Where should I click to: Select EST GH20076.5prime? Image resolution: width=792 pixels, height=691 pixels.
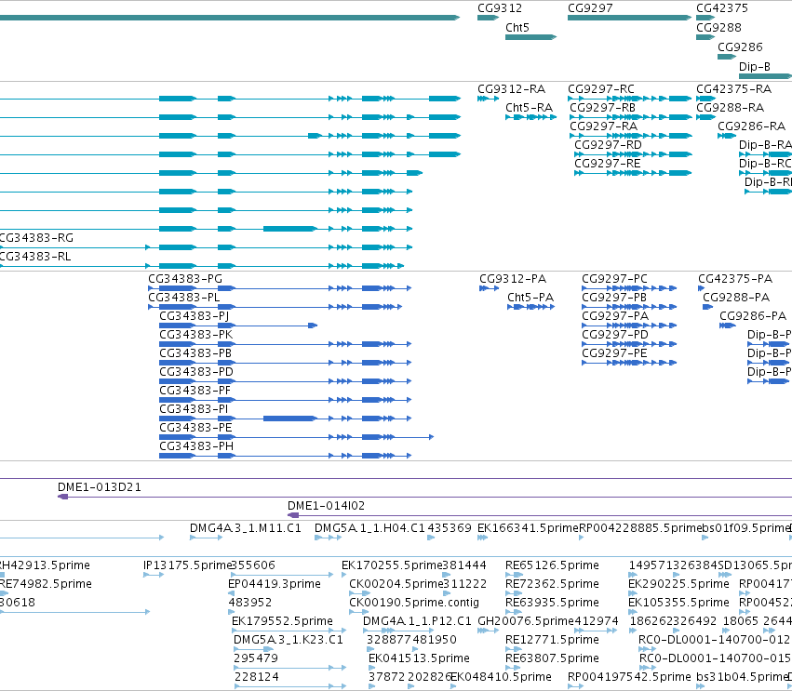tap(526, 621)
